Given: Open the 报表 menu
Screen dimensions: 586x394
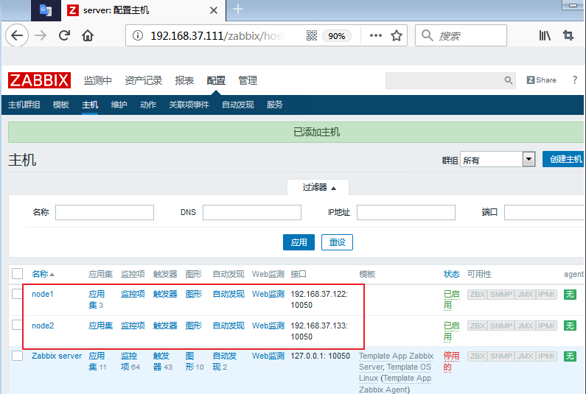Looking at the screenshot, I should (x=184, y=80).
